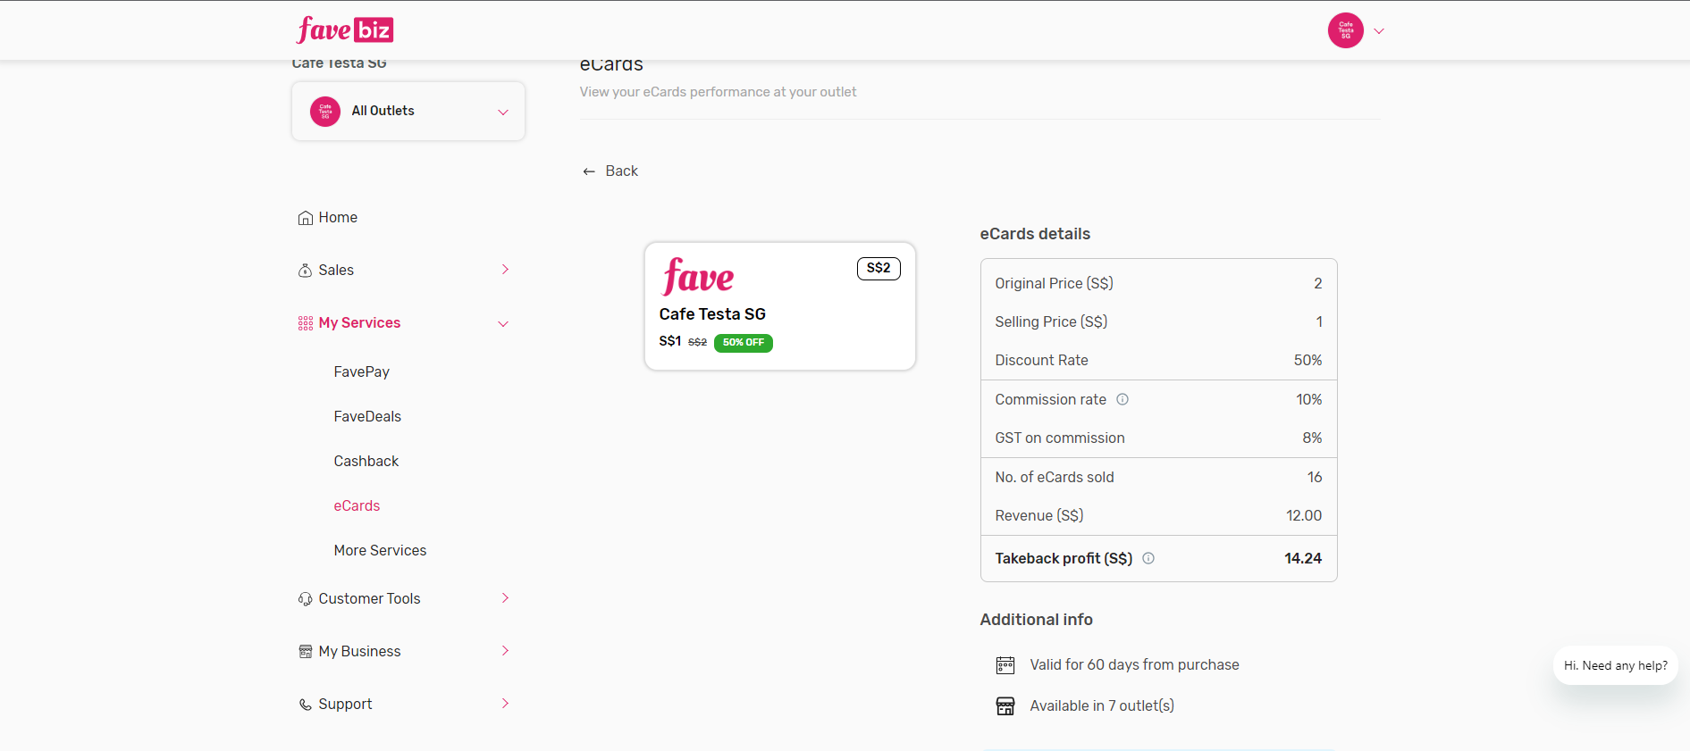
Task: Open FaveDeals submenu item
Action: [367, 416]
